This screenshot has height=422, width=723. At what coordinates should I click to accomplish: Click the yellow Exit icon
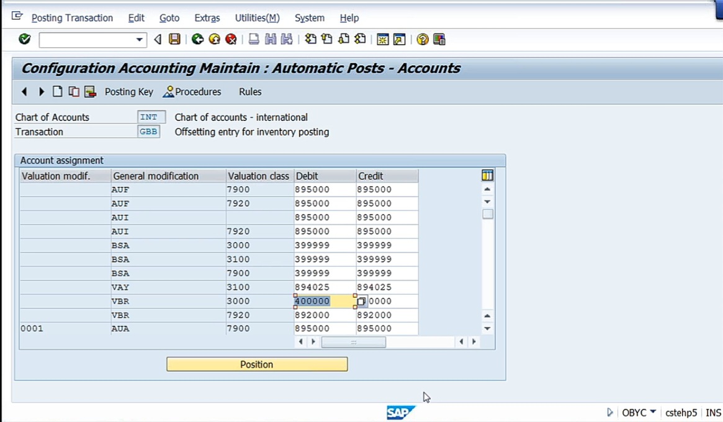(214, 39)
